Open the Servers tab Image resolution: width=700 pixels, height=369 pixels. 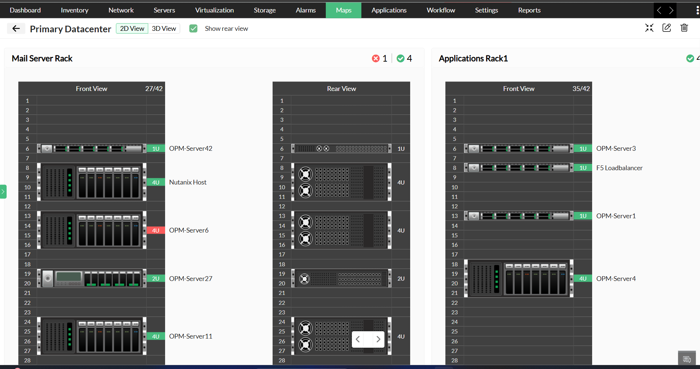164,10
